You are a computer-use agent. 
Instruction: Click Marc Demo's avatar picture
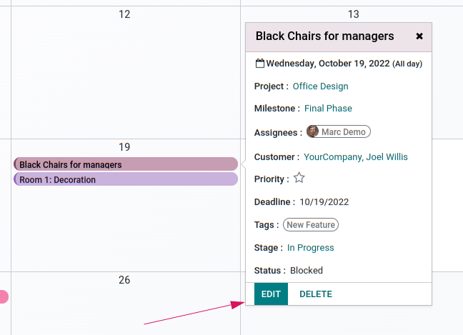[x=312, y=131]
